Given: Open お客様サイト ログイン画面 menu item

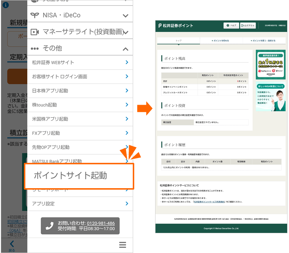Looking at the screenshot, I should 80,77.
